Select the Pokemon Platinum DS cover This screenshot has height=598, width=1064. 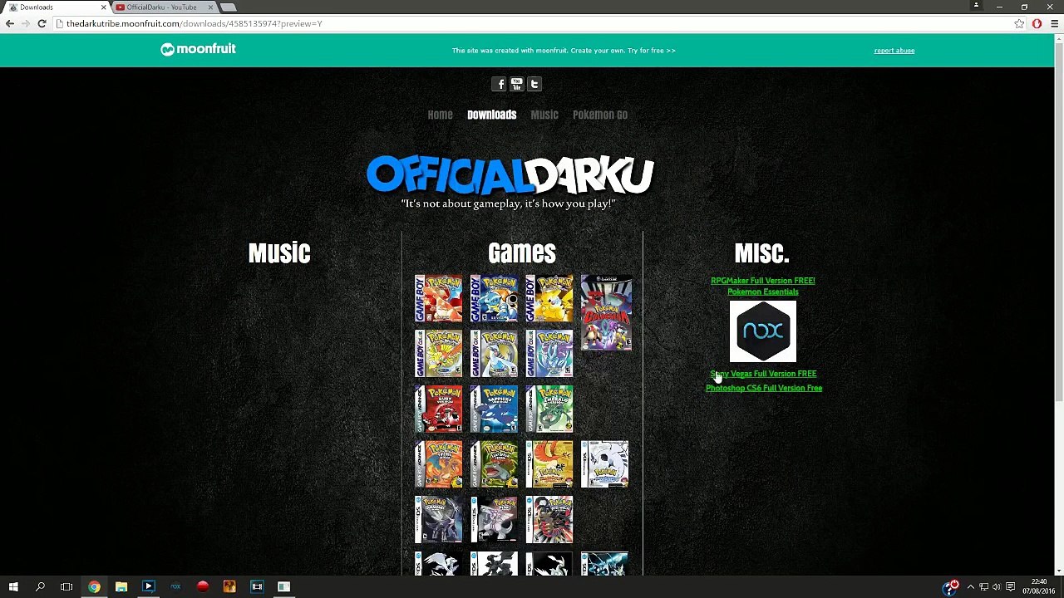[x=549, y=520]
